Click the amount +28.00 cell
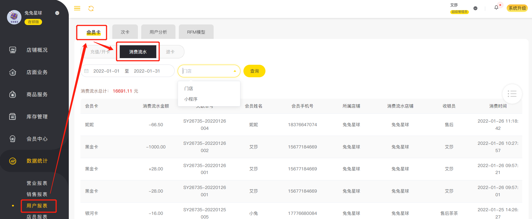 (156, 169)
